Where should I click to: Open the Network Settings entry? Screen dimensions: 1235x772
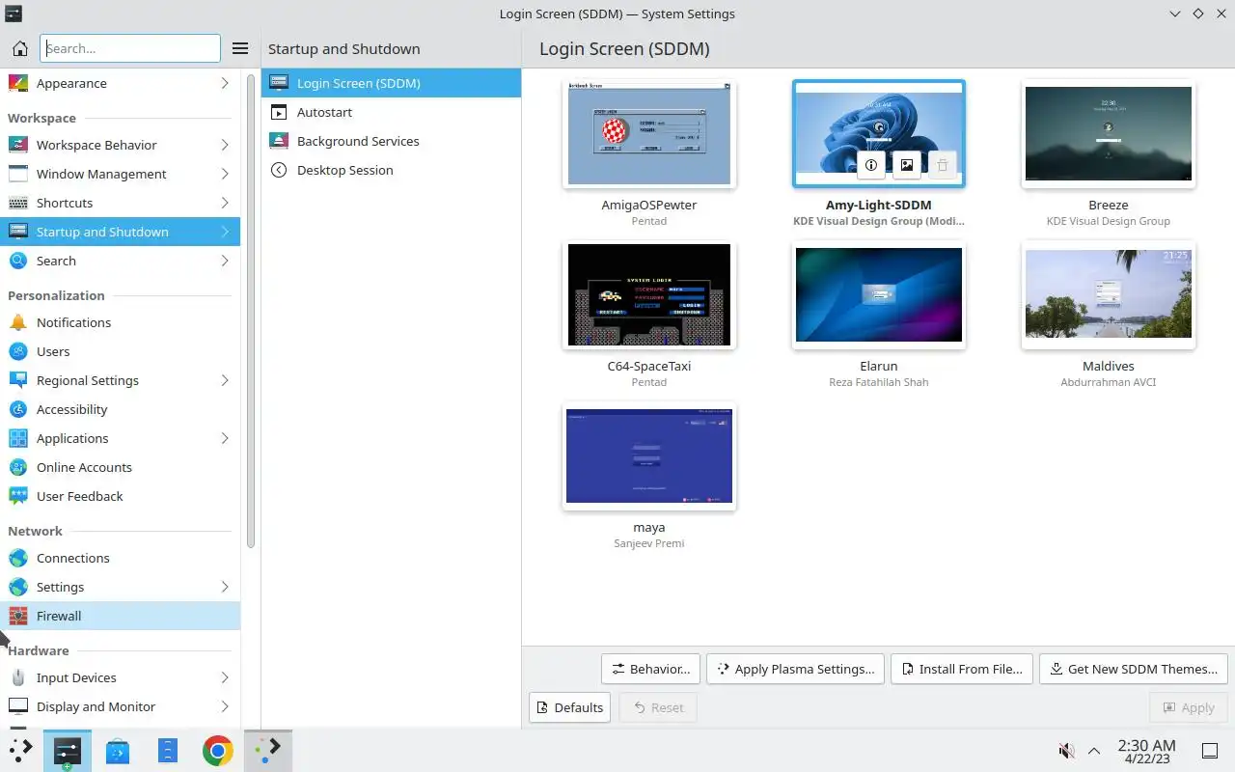point(120,587)
